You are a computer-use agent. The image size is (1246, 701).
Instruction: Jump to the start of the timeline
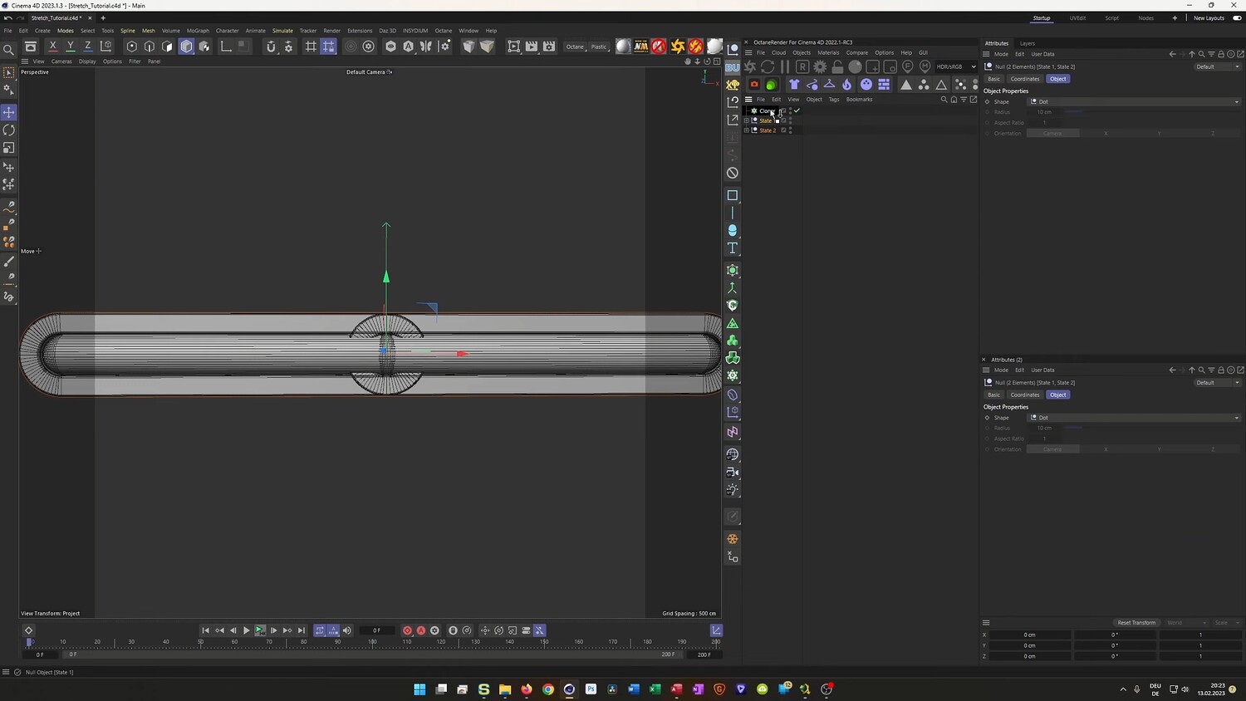click(x=205, y=630)
